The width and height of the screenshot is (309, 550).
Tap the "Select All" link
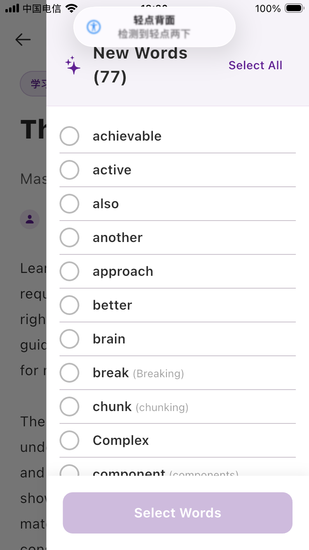[x=255, y=66]
